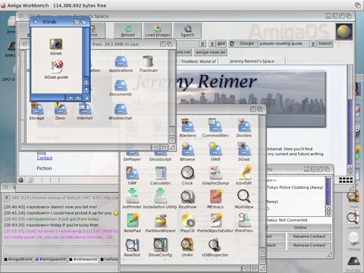Click scroll-down arrow in utilities window
The height and width of the screenshot is (273, 364).
click(x=262, y=260)
